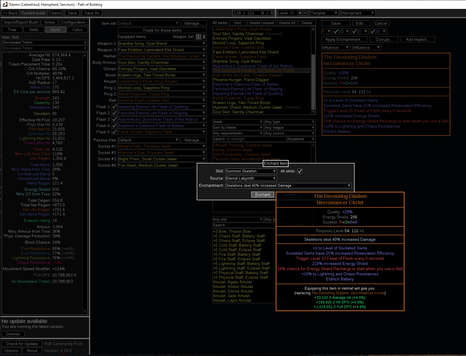Decrease character level with minus button

pos(305,13)
